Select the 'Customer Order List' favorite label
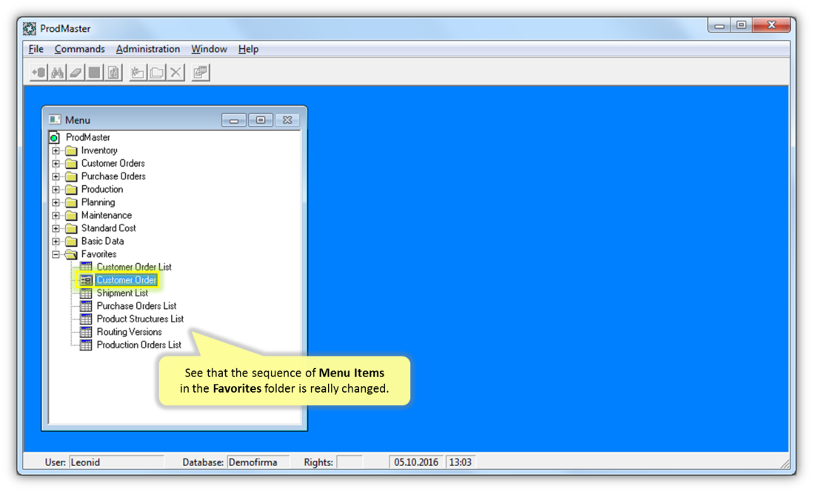The image size is (813, 492). point(134,267)
